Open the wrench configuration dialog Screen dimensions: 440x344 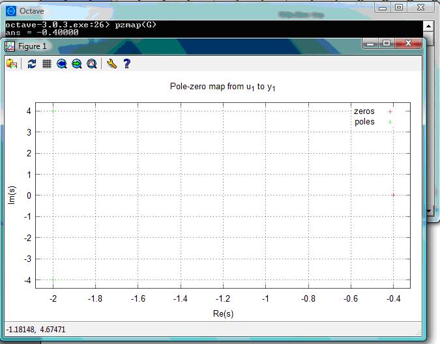tap(111, 64)
